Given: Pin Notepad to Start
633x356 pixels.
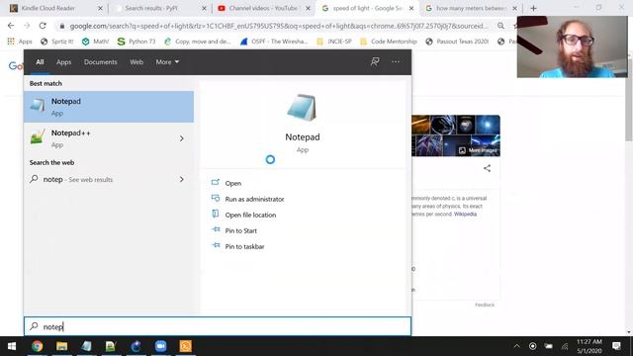Looking at the screenshot, I should 240,230.
